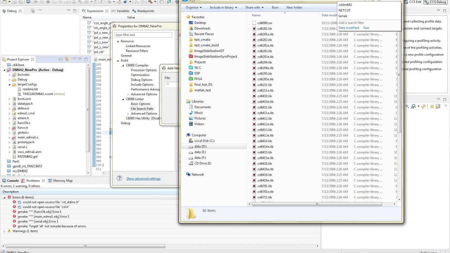Screen dimensions: 450x253
Task: Click the 'Size:' search filter link
Action: [x=366, y=28]
